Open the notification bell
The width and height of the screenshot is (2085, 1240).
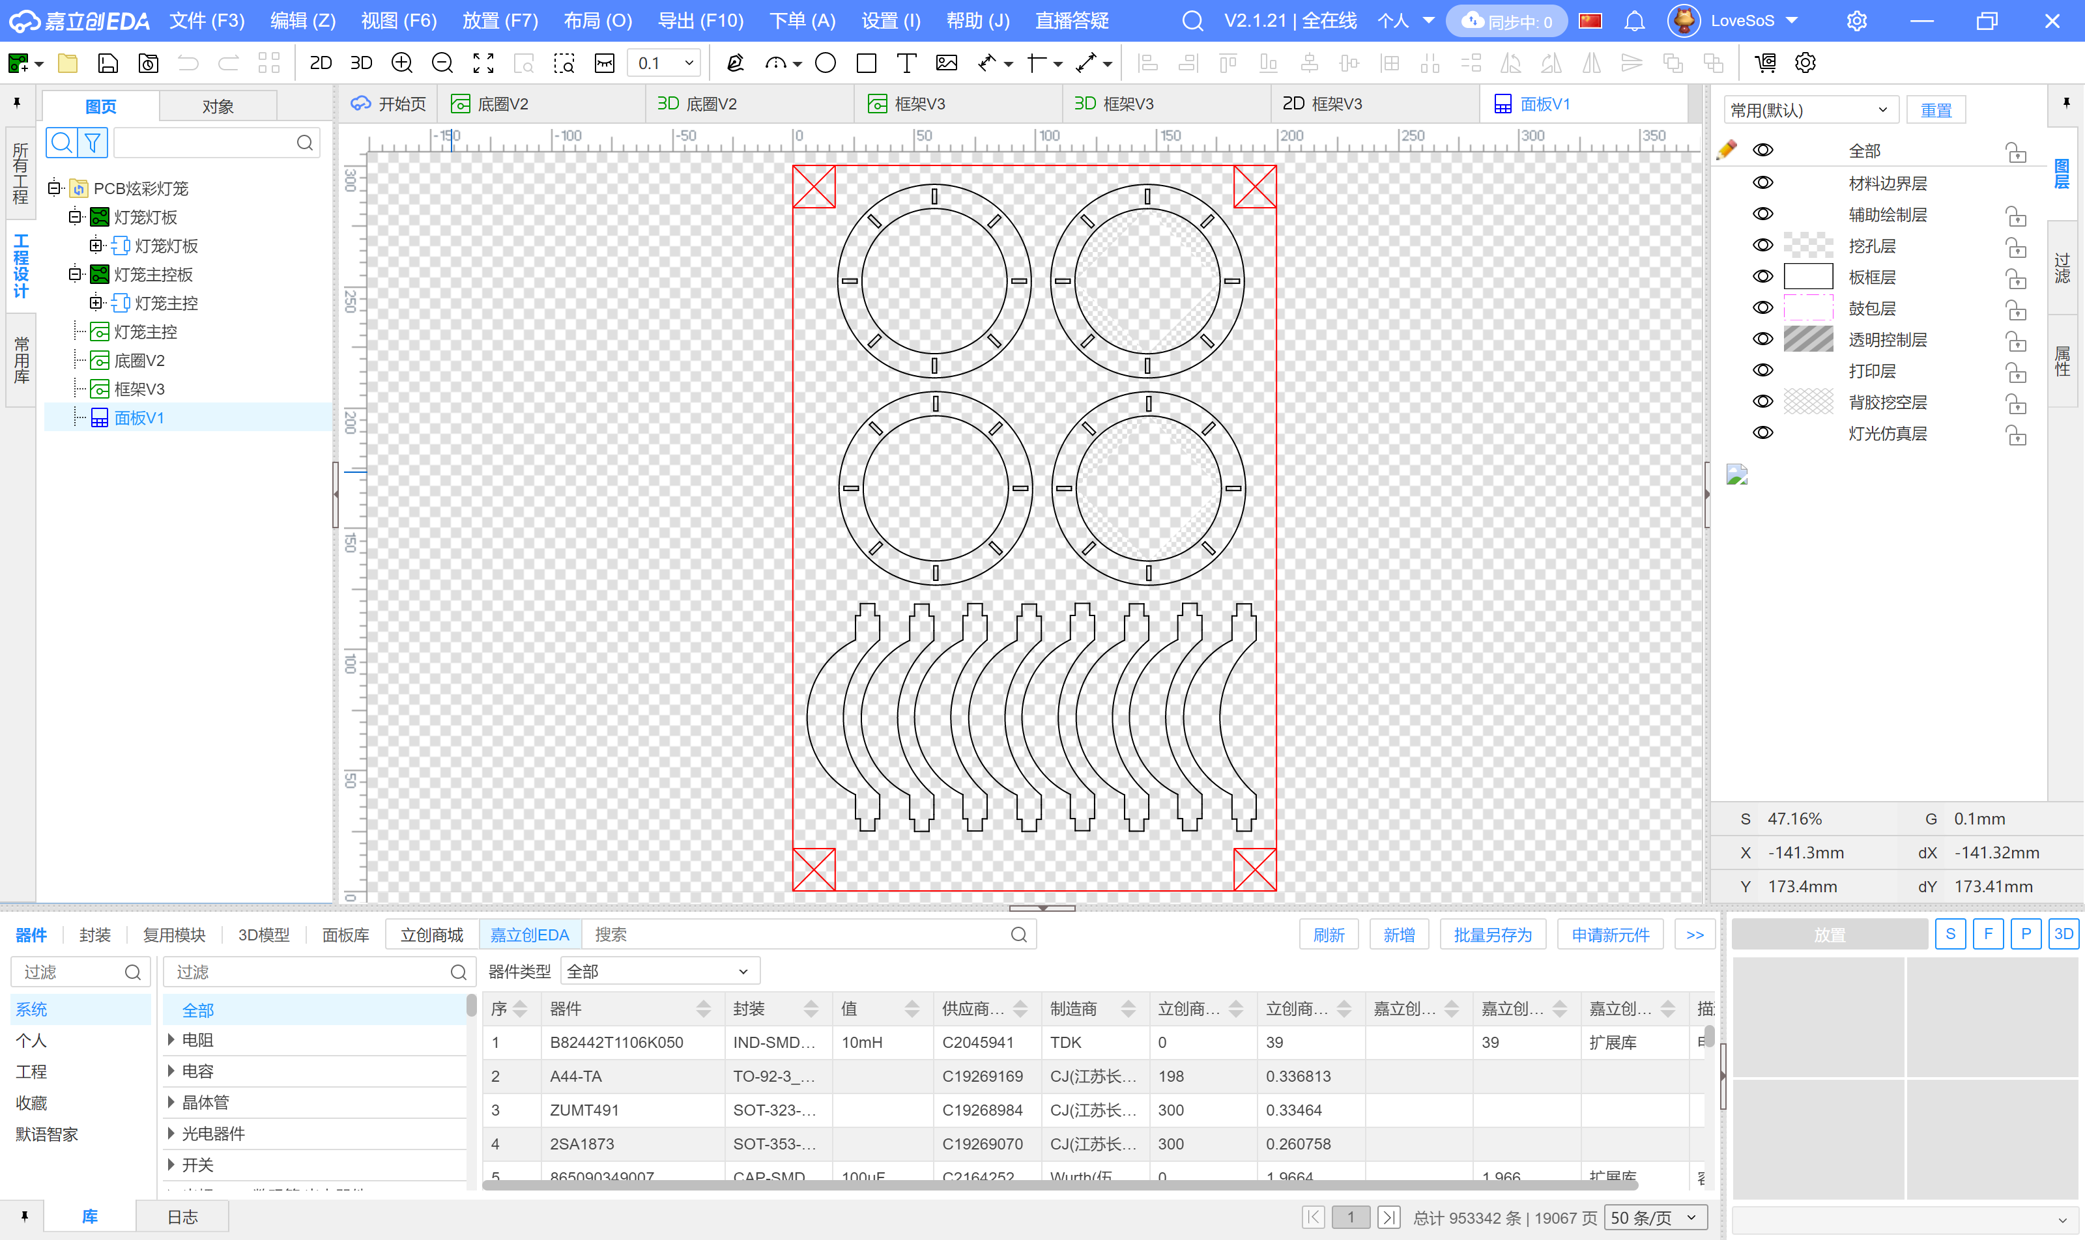click(1634, 21)
